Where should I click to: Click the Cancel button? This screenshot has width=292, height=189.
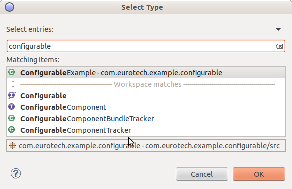pos(202,174)
